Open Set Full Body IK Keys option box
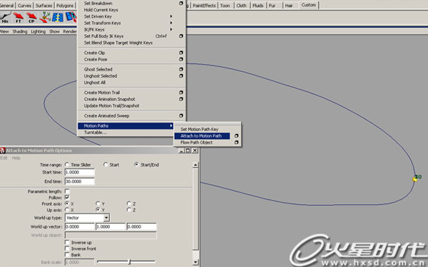This screenshot has width=428, height=267. click(181, 36)
